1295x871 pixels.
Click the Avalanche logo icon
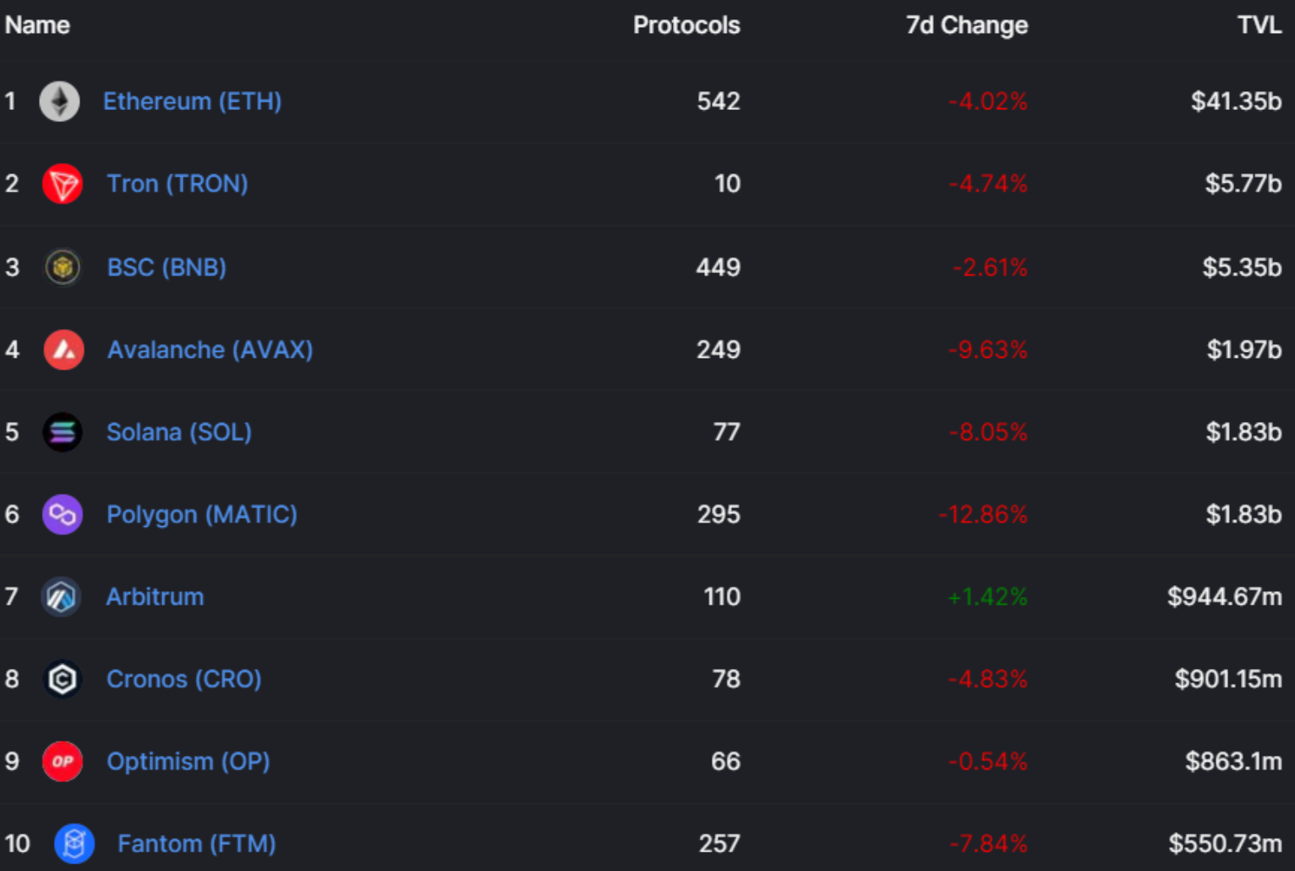tap(64, 350)
